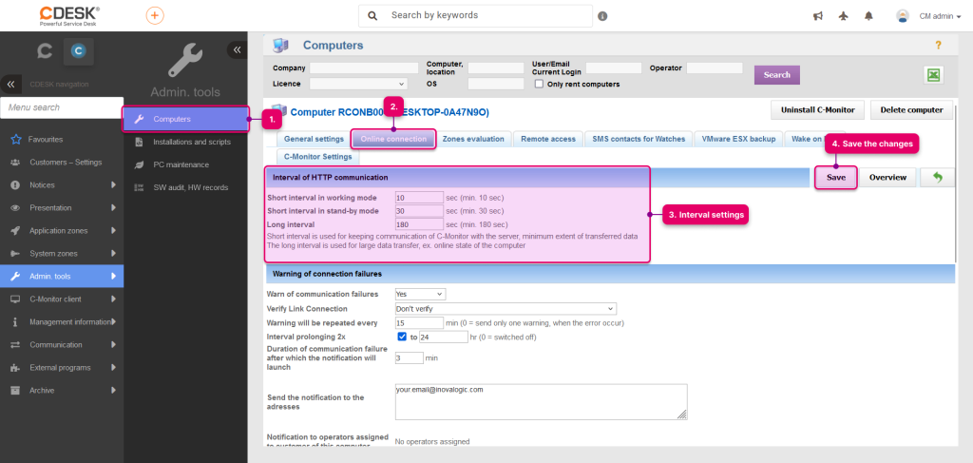Open Warn of communication failures dropdown
The image size is (973, 463).
(x=420, y=294)
